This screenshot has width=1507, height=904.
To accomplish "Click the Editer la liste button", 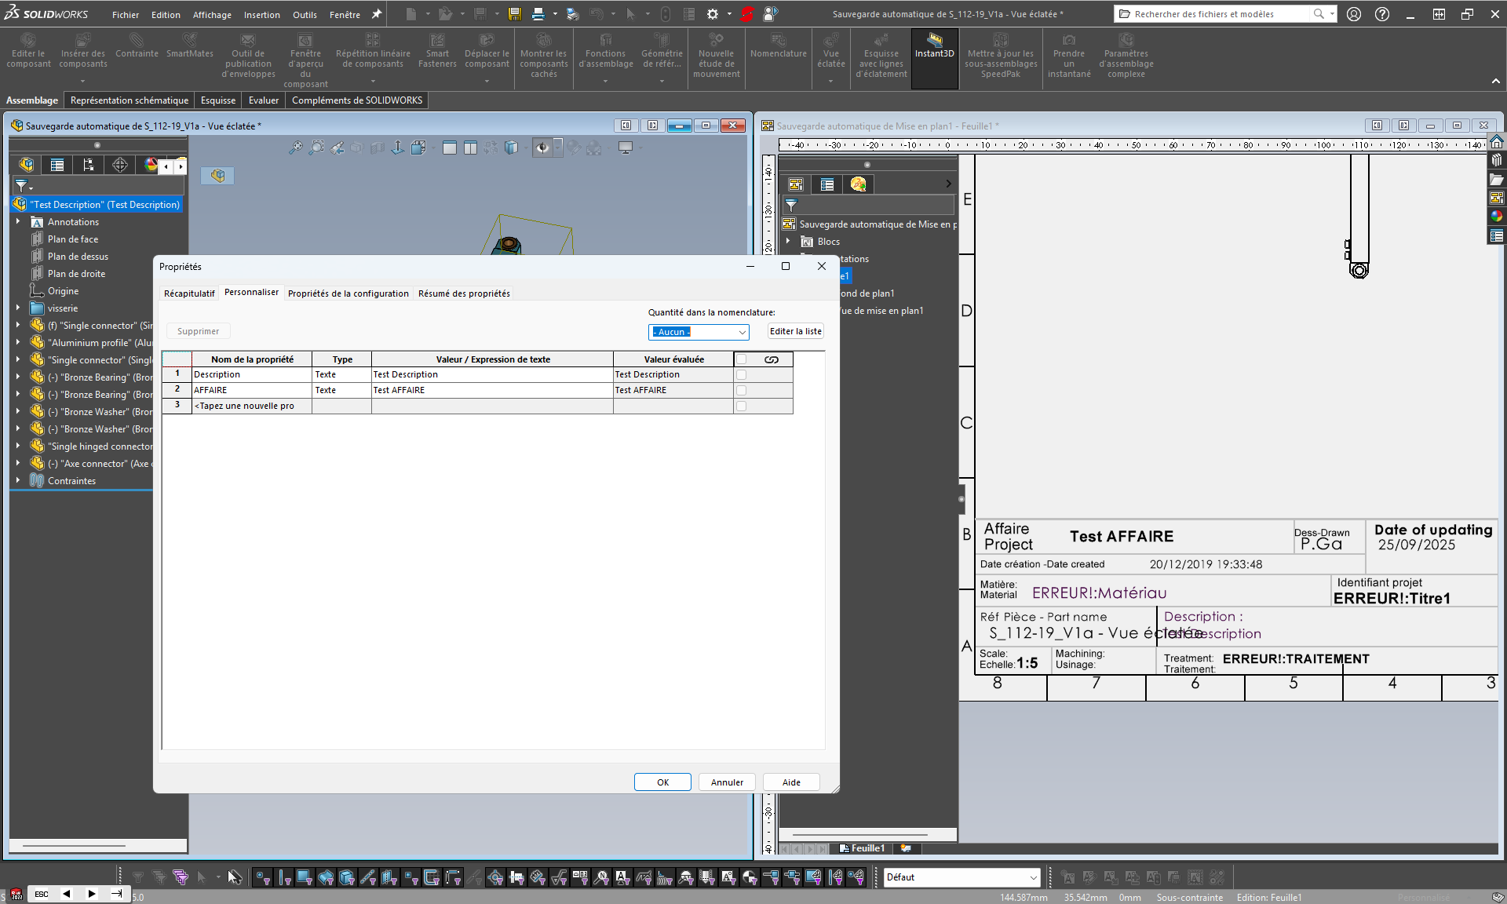I will [795, 331].
